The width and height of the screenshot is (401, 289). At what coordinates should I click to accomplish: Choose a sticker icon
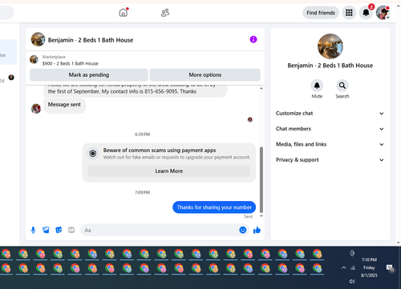[59, 230]
